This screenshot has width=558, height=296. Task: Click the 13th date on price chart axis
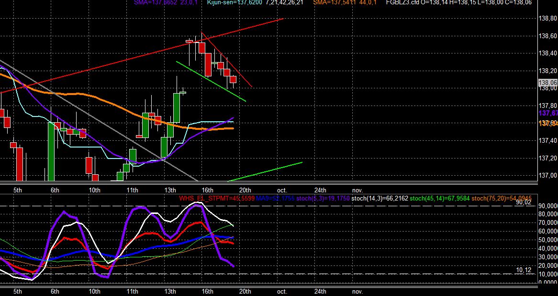170,190
